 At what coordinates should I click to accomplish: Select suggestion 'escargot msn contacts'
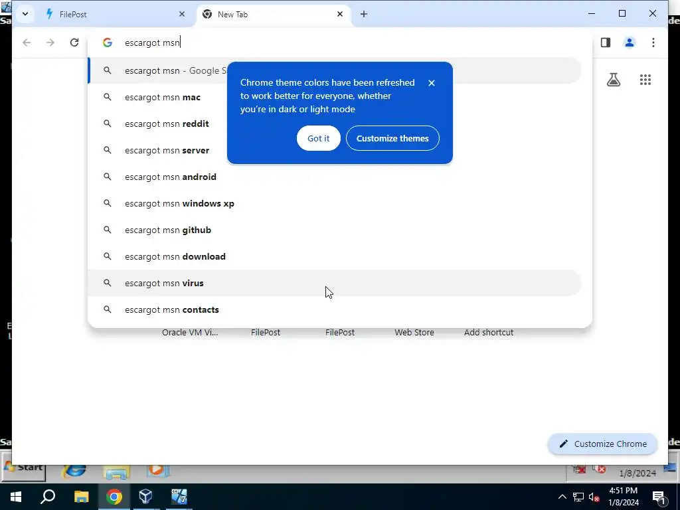[x=335, y=309]
